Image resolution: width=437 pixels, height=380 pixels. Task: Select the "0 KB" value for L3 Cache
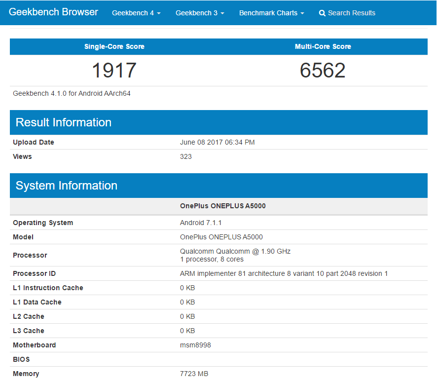(x=187, y=331)
